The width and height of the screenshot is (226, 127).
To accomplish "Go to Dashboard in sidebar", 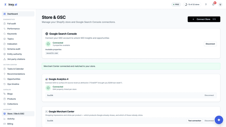I will [18, 14].
